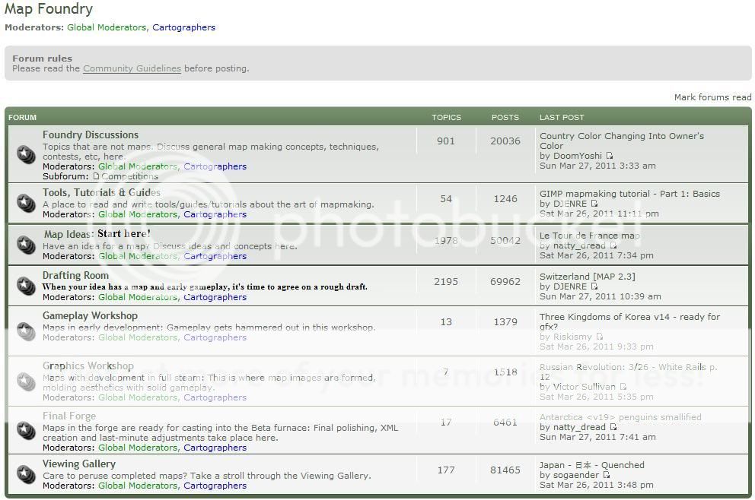View latest post icon next to DoomYoshi
Screen dimensions: 755x500
point(609,155)
